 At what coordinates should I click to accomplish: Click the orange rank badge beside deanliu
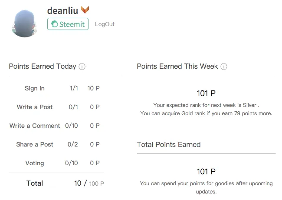pyautogui.click(x=85, y=10)
